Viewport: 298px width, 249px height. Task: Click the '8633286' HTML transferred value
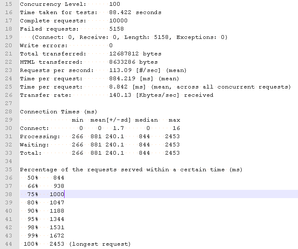coord(122,62)
